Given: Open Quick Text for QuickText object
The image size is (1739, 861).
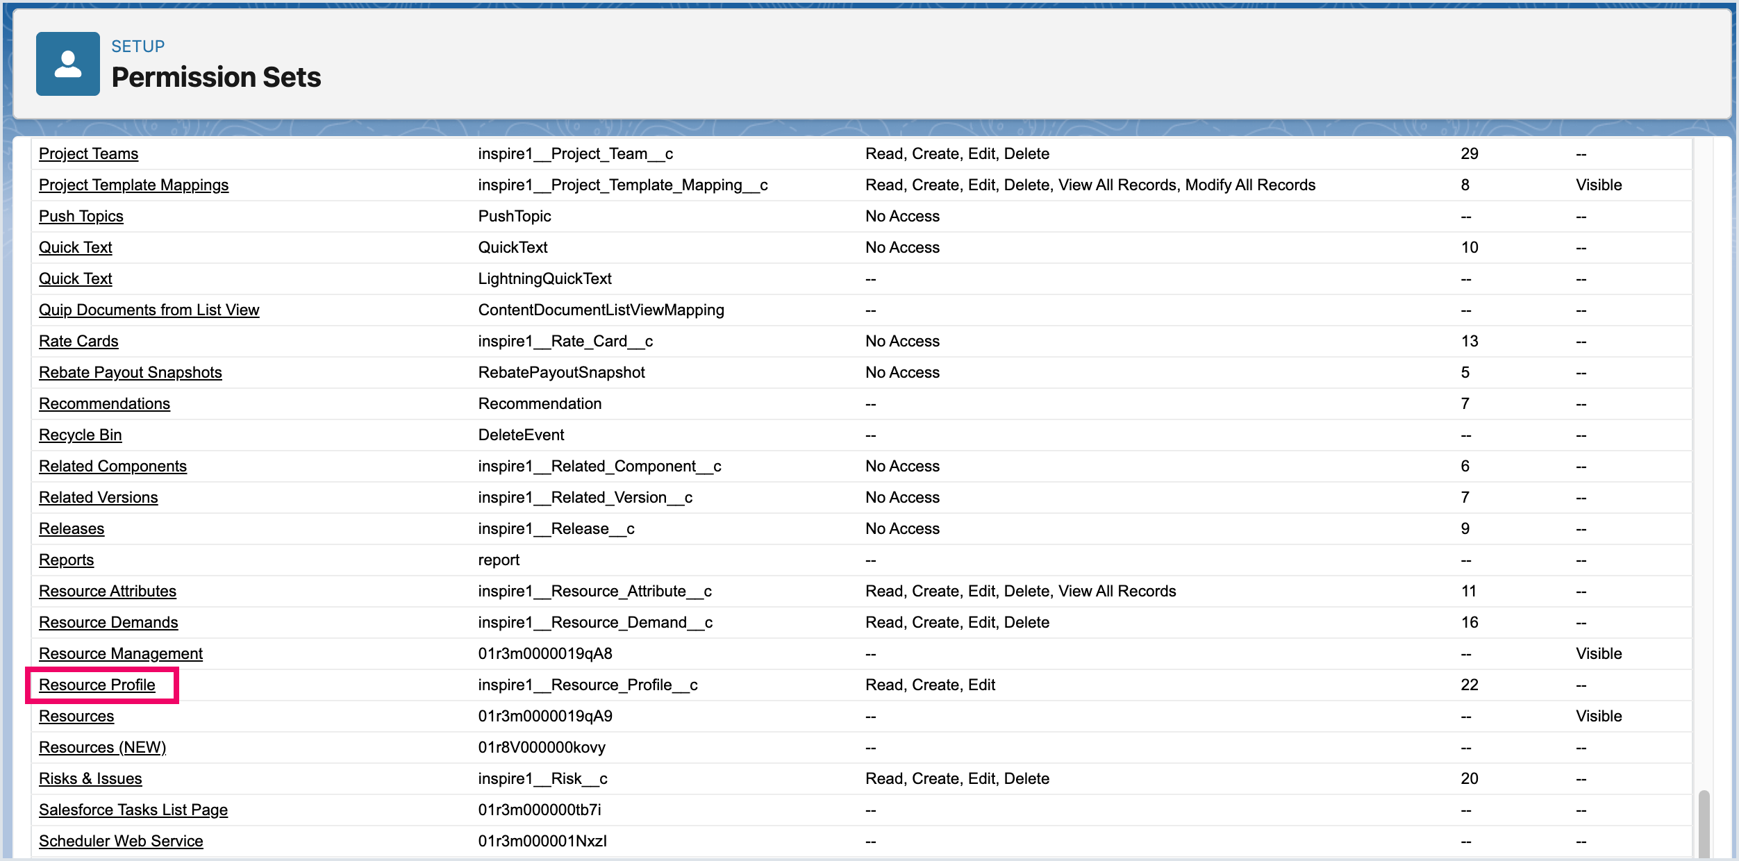Looking at the screenshot, I should 75,247.
